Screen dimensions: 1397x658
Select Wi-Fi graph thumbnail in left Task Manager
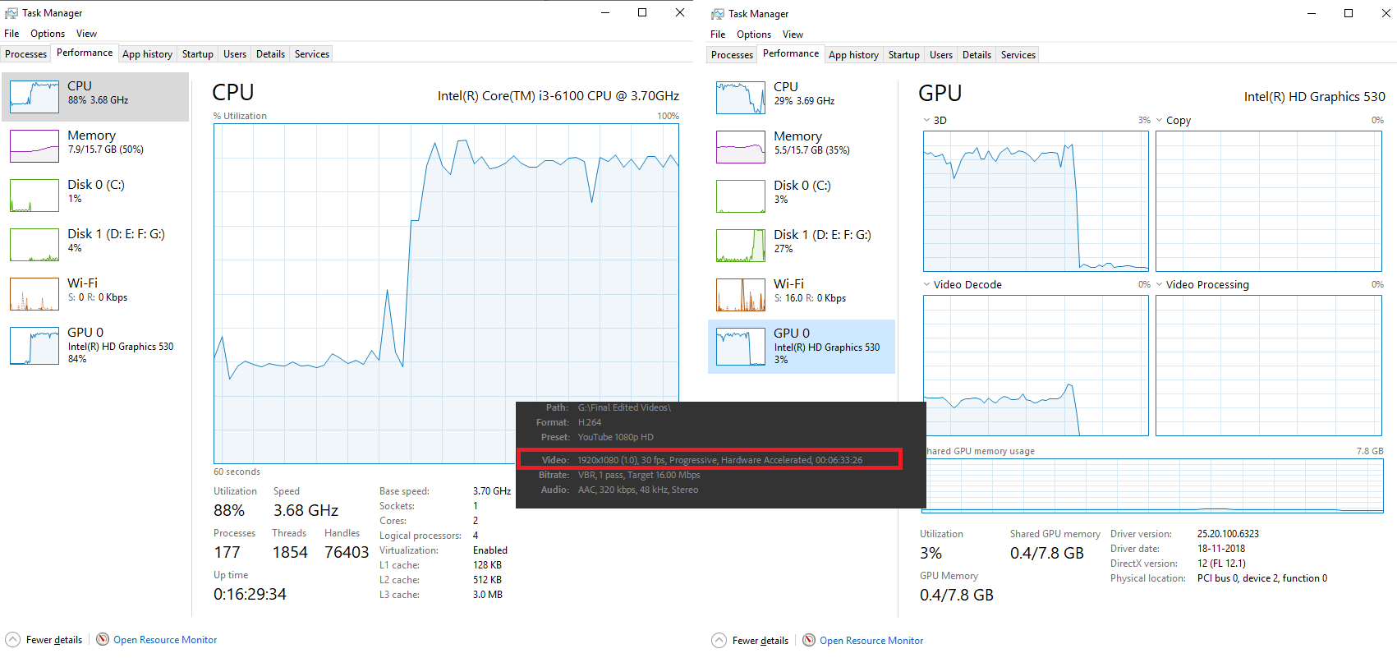34,294
